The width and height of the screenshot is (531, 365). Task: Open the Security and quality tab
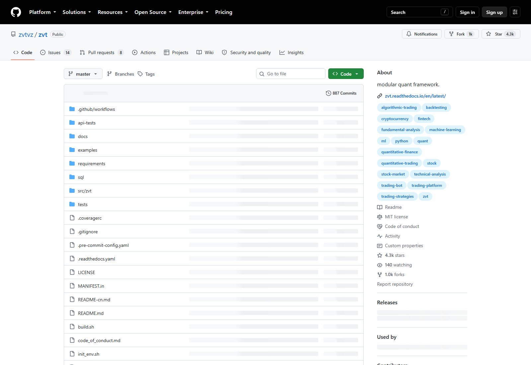246,52
